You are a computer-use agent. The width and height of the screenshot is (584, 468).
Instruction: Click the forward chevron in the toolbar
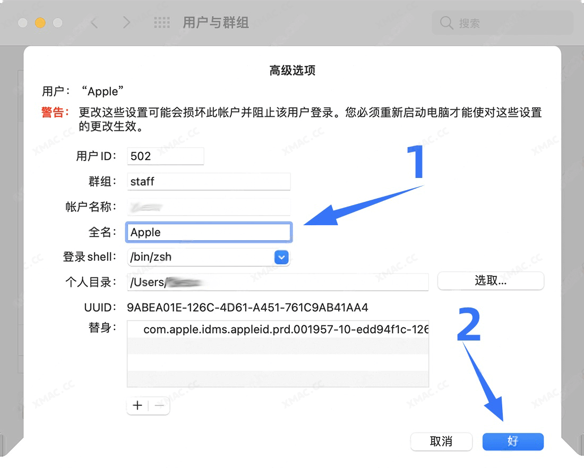[126, 23]
